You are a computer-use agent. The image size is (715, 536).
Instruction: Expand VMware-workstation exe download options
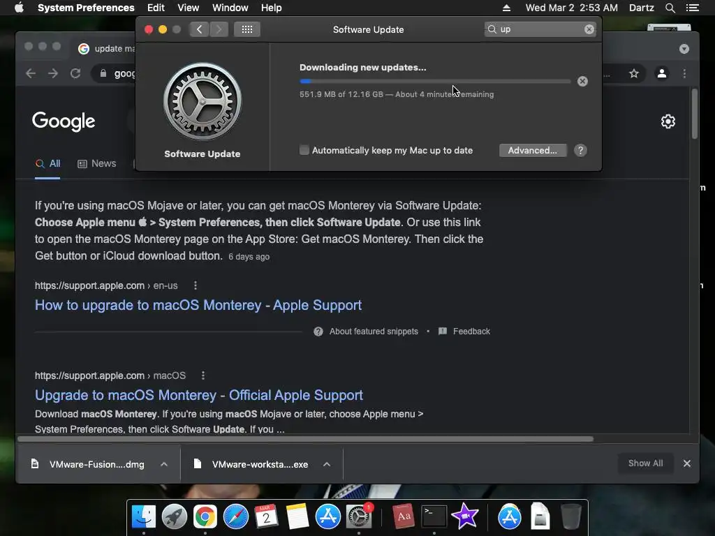327,464
